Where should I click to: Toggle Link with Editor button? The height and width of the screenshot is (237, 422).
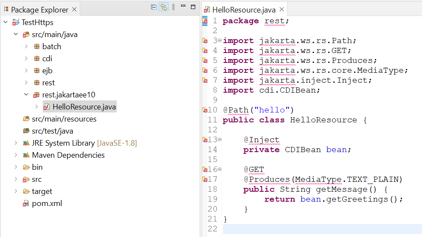tap(163, 7)
